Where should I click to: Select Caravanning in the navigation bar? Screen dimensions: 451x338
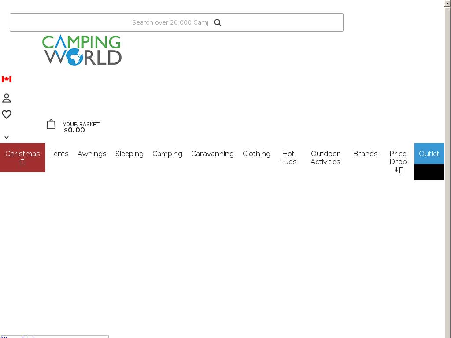point(212,154)
